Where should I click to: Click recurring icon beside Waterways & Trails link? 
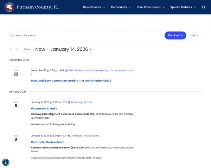(69, 102)
